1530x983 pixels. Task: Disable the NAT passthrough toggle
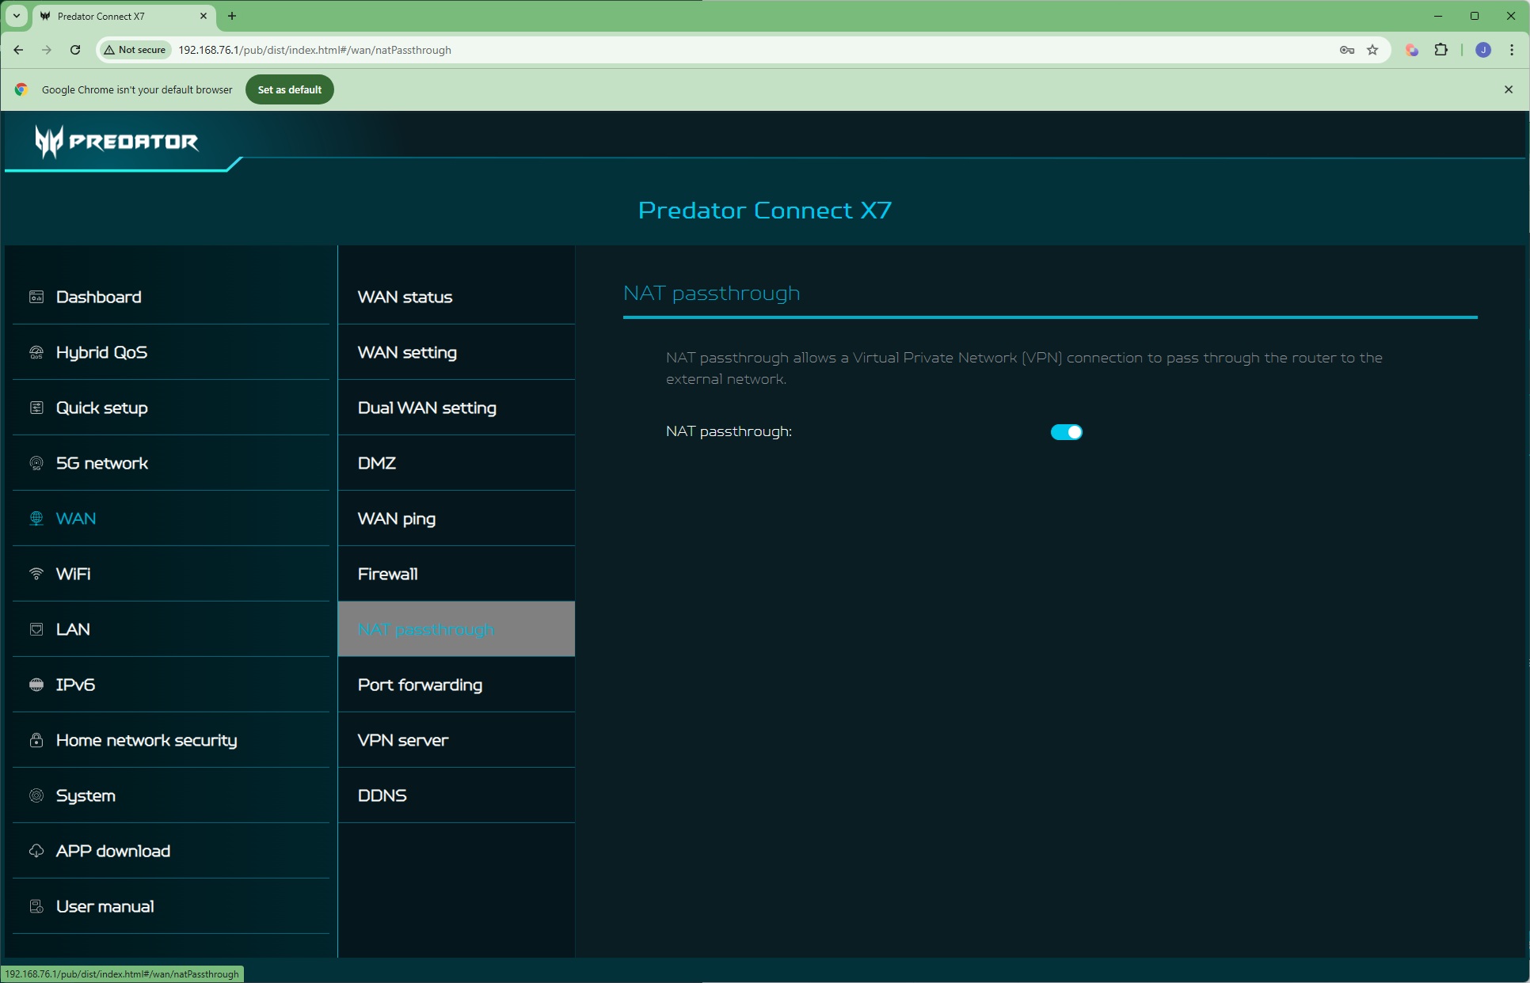(x=1066, y=432)
